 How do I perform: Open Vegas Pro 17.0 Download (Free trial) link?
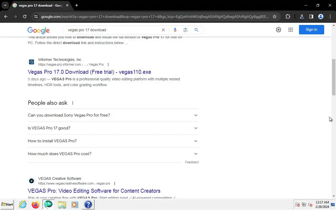pos(90,72)
